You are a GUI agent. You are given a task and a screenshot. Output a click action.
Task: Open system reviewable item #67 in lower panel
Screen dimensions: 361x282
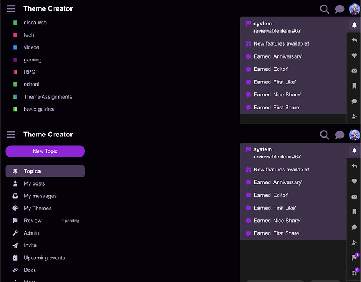[x=293, y=153]
